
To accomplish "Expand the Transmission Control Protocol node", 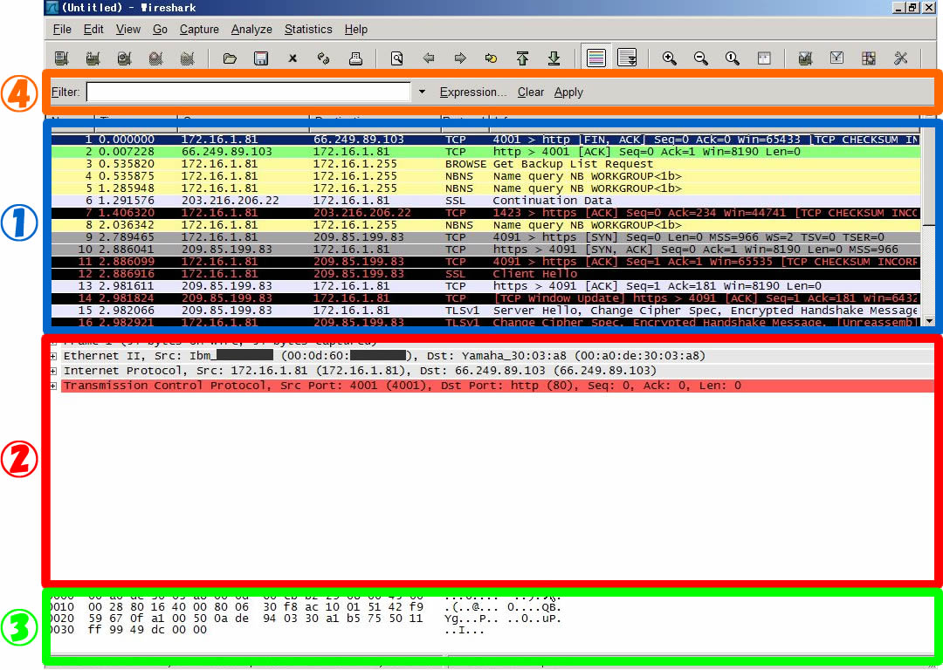I will [53, 386].
